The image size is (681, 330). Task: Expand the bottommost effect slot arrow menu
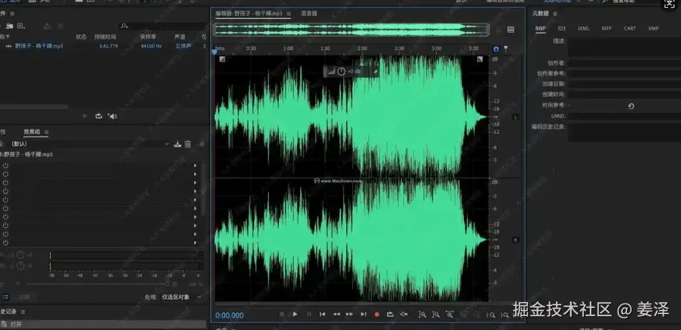[x=195, y=243]
